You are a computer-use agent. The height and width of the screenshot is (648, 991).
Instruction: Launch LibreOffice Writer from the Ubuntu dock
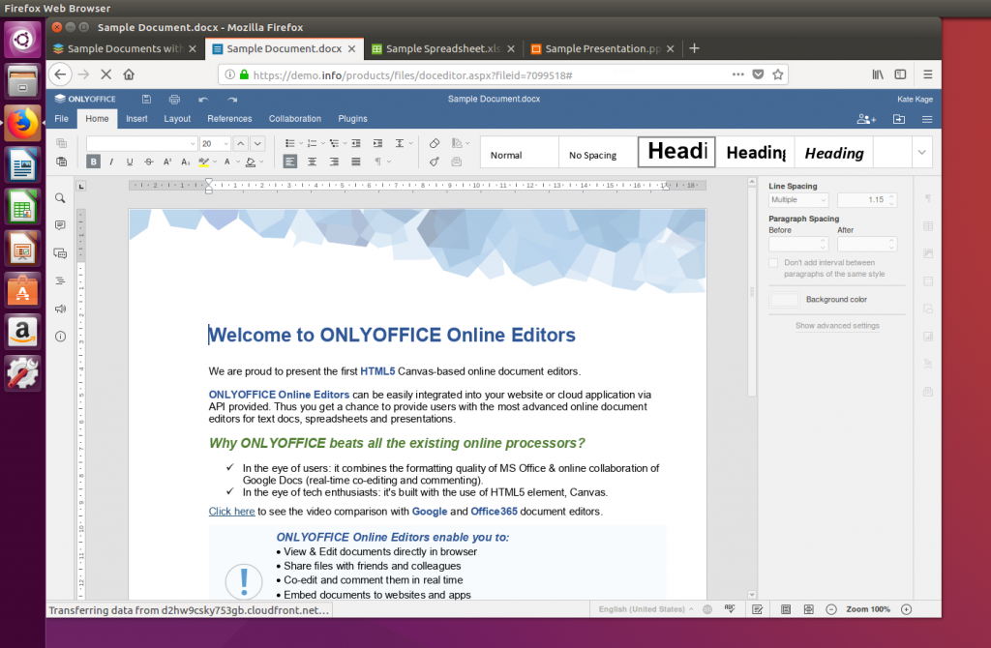tap(23, 166)
